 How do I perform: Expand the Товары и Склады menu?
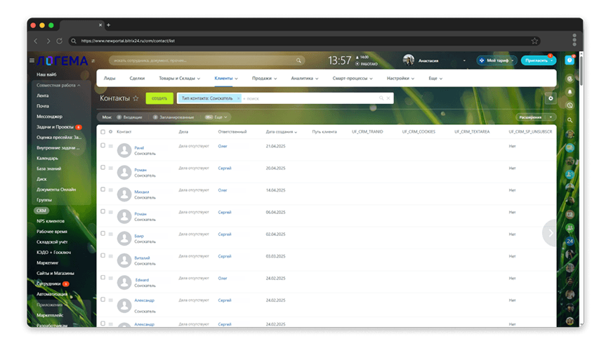[x=179, y=79]
